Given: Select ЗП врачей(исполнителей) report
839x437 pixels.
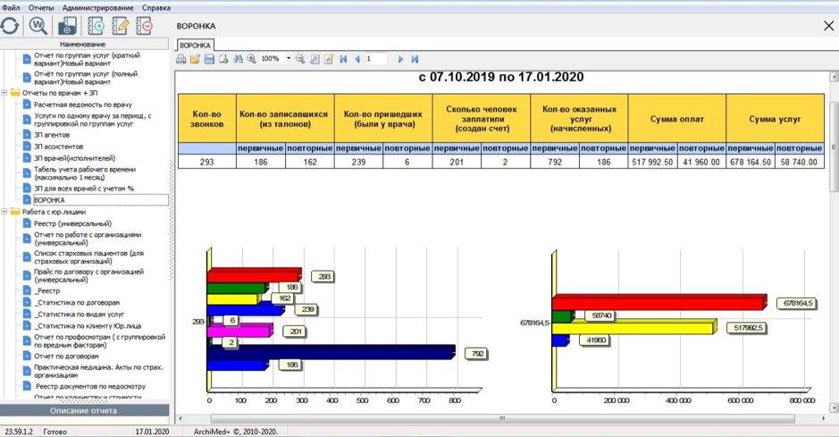Looking at the screenshot, I should point(74,158).
